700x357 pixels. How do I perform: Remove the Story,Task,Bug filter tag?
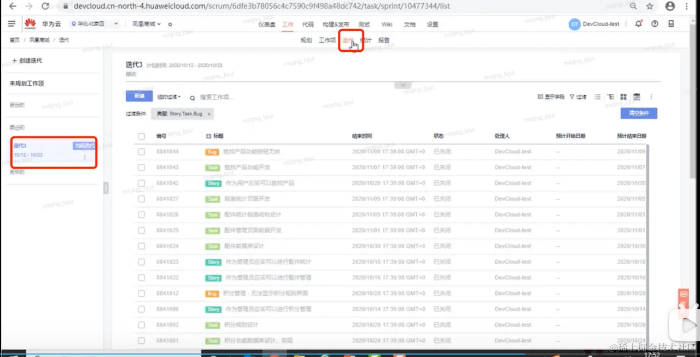coord(209,114)
